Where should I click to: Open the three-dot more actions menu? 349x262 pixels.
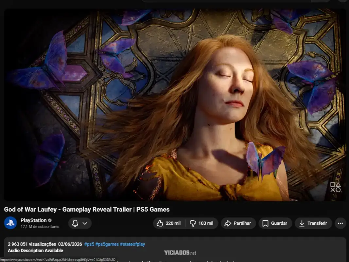pyautogui.click(x=340, y=223)
